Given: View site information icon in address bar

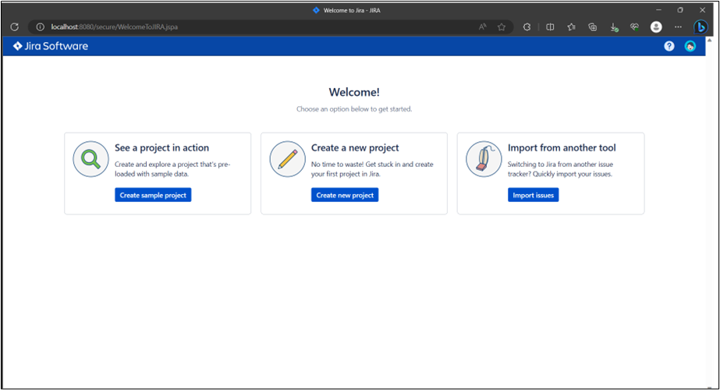Looking at the screenshot, I should 41,27.
